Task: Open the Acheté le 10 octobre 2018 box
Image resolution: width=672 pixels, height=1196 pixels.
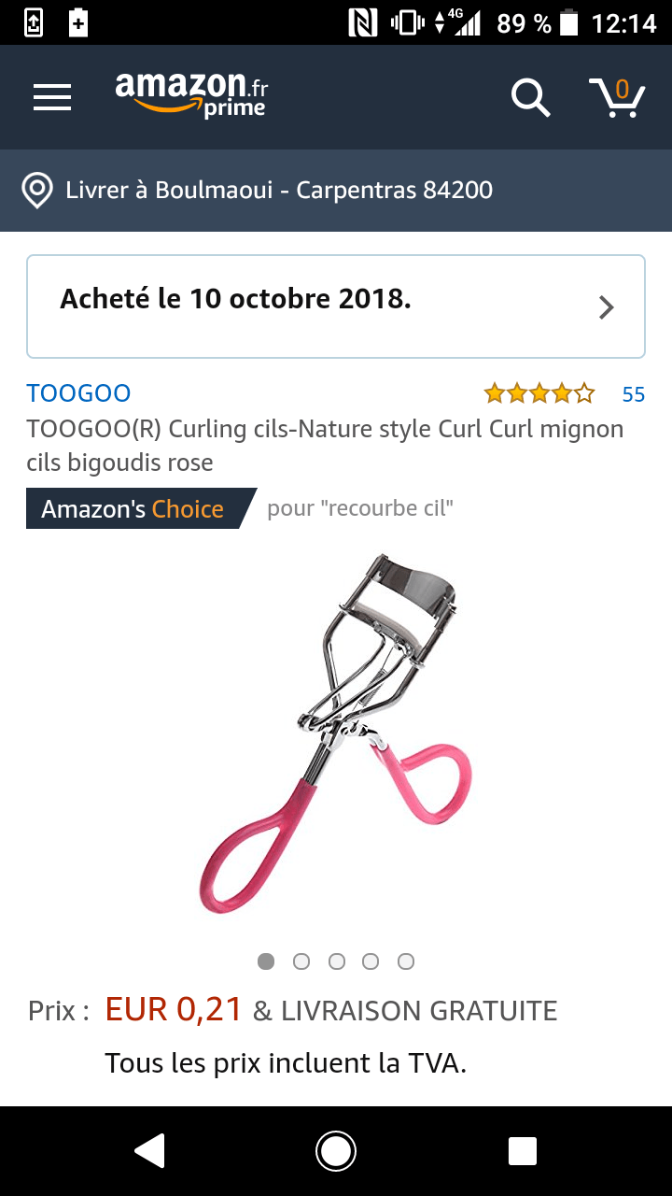Action: [336, 306]
